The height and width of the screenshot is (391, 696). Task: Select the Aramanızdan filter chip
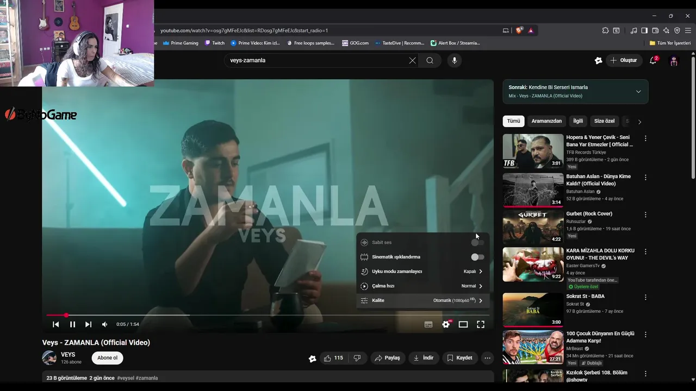tap(546, 121)
